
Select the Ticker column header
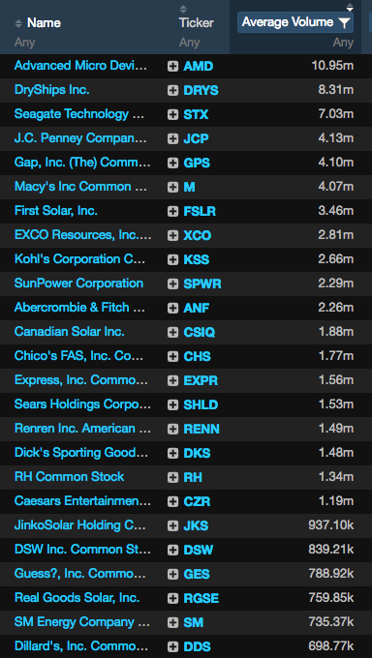(x=197, y=22)
